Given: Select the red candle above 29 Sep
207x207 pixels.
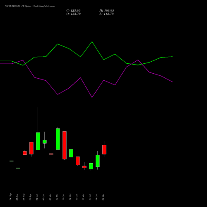Looking at the screenshot, I should pyautogui.click(x=31, y=148).
